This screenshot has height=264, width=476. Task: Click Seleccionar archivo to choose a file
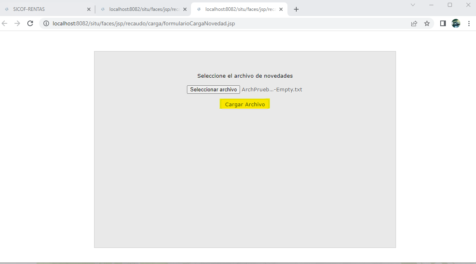(213, 90)
